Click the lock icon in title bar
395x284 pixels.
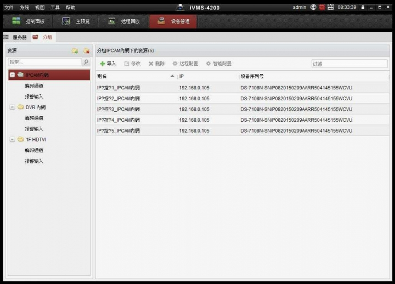pyautogui.click(x=363, y=7)
